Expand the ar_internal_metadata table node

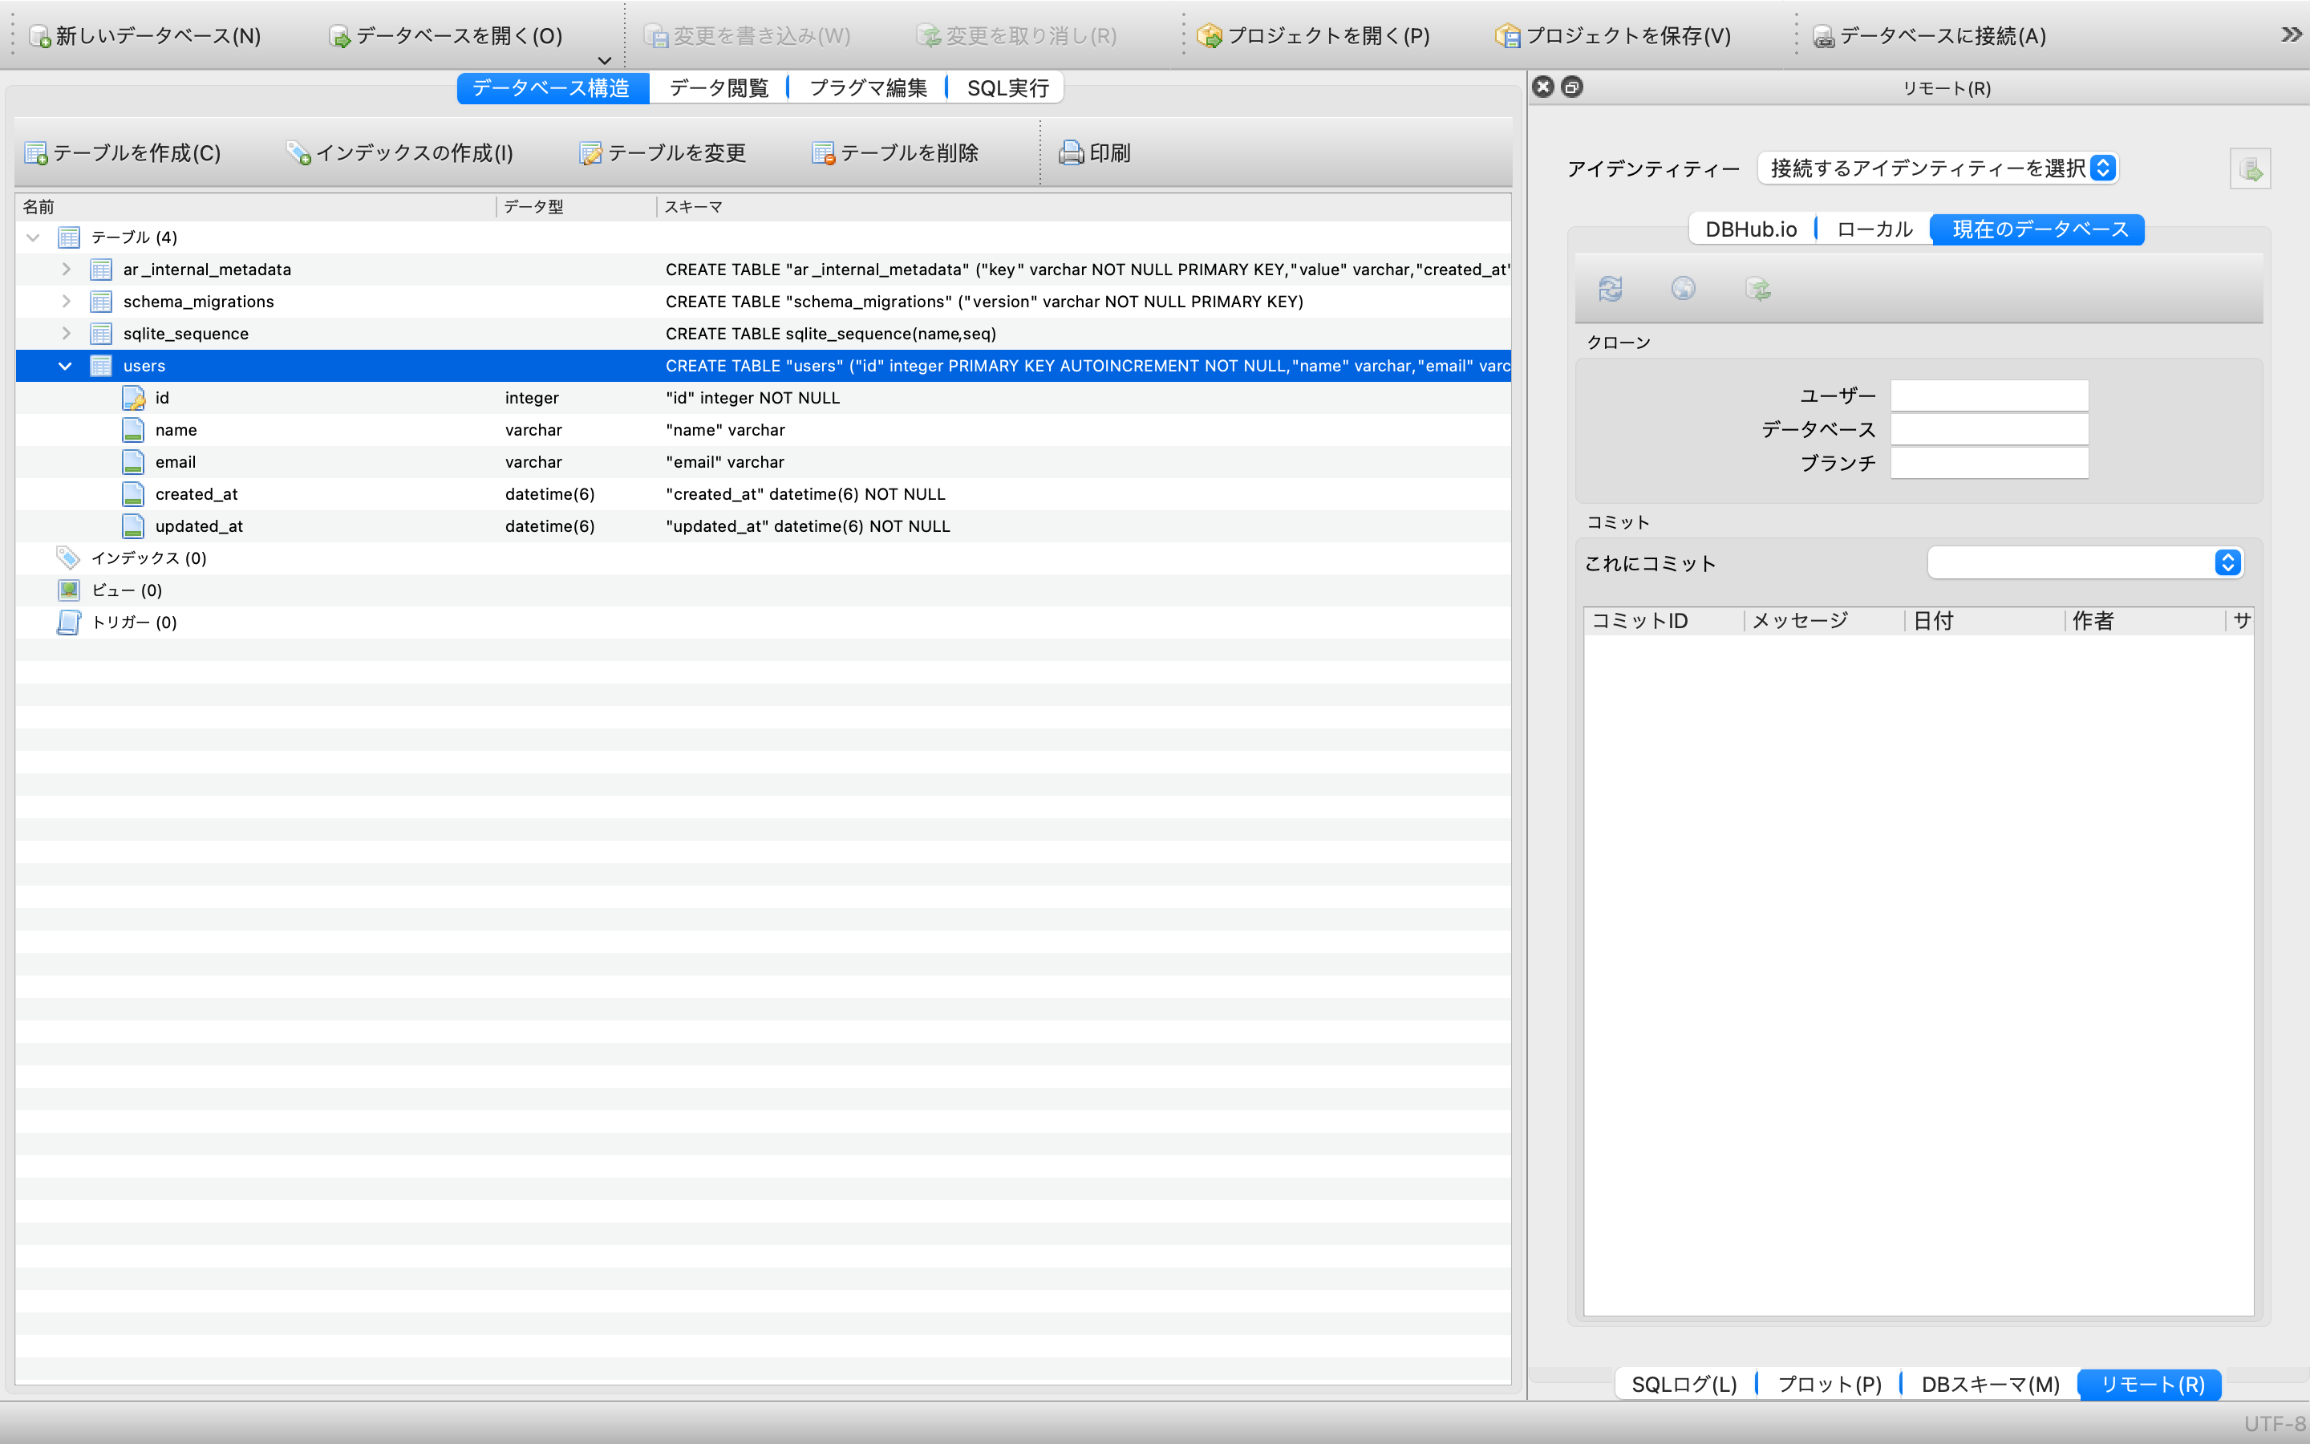click(x=65, y=270)
